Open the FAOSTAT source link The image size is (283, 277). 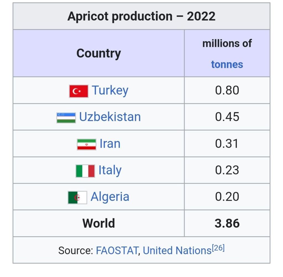pos(117,250)
